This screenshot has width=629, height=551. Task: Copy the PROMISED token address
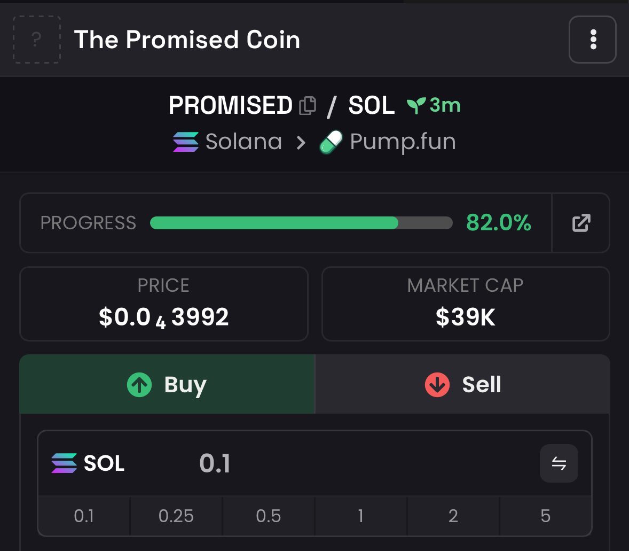point(308,105)
